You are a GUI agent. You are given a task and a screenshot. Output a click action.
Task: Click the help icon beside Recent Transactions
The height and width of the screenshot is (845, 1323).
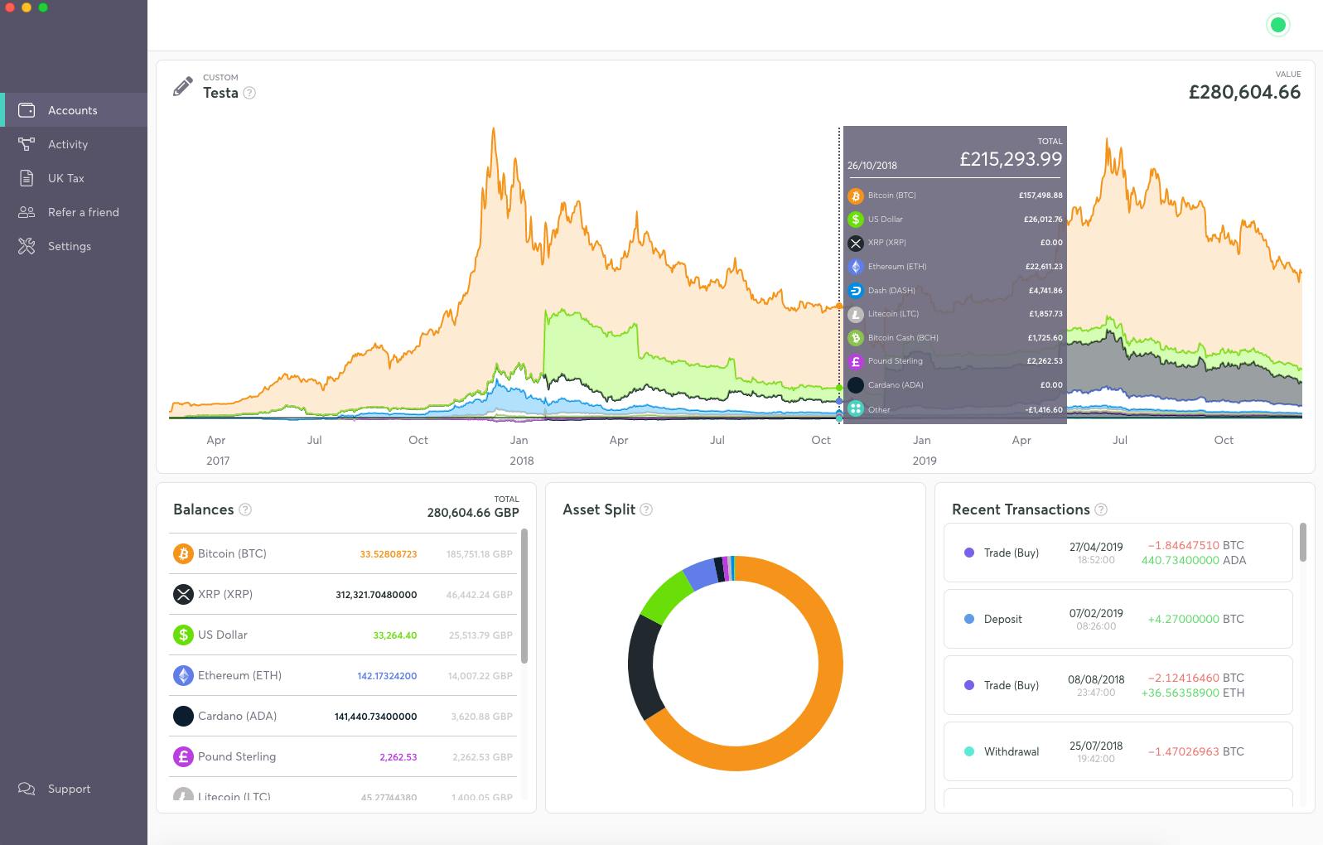click(x=1101, y=509)
